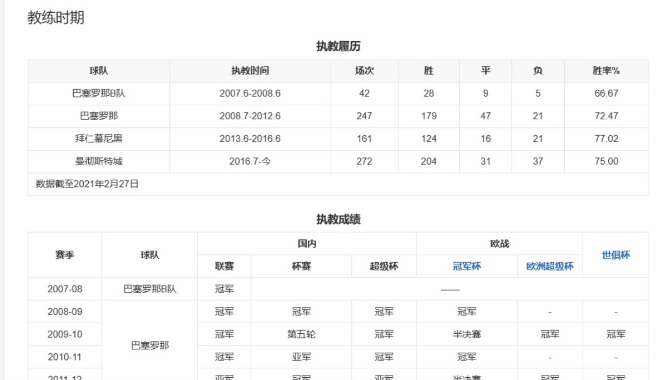Click the 75.00 win rate value
Viewport: 658px width, 380px height.
coord(606,161)
